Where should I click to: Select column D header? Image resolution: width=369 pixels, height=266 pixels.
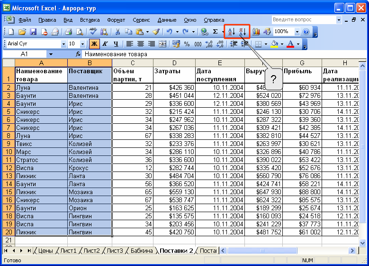pyautogui.click(x=174, y=63)
